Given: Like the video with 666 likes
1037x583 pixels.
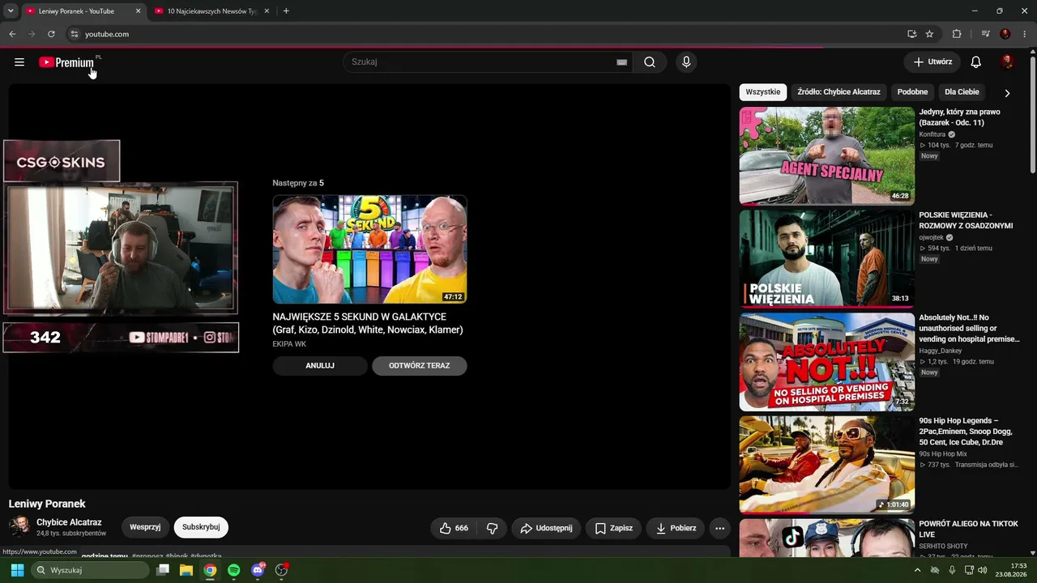Looking at the screenshot, I should pos(454,528).
